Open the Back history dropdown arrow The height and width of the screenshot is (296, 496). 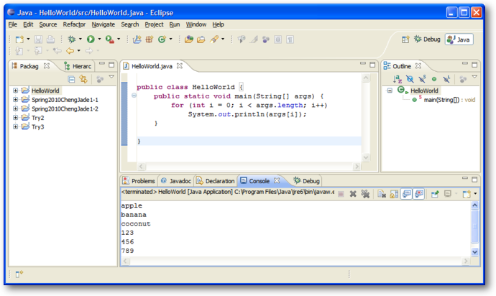click(x=79, y=50)
